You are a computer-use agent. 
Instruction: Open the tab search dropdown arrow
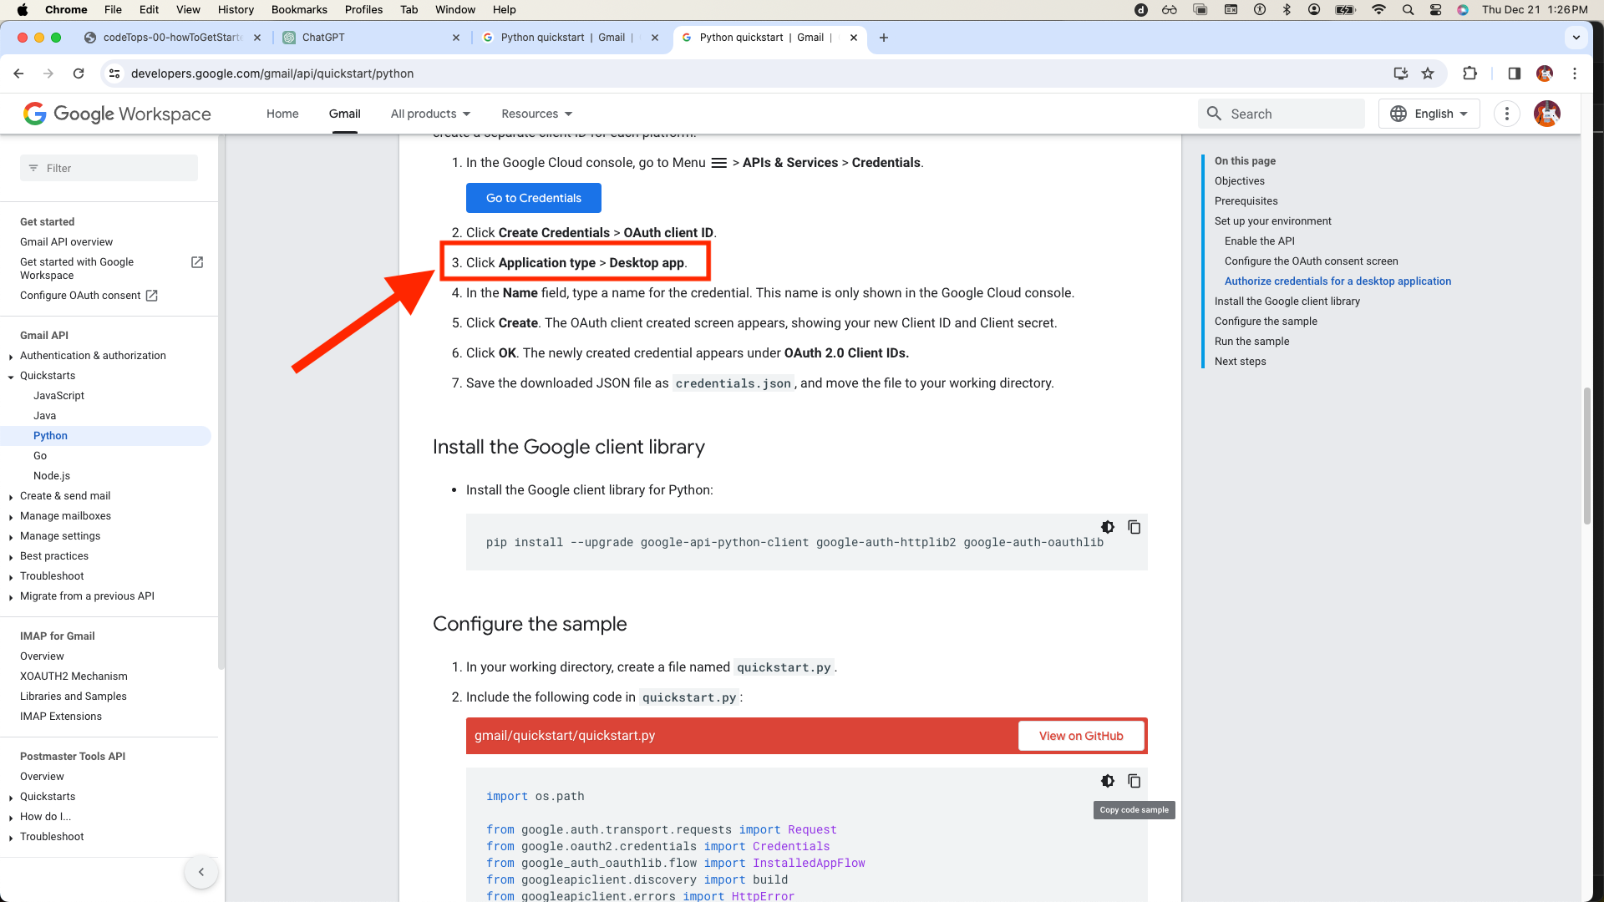coord(1576,38)
